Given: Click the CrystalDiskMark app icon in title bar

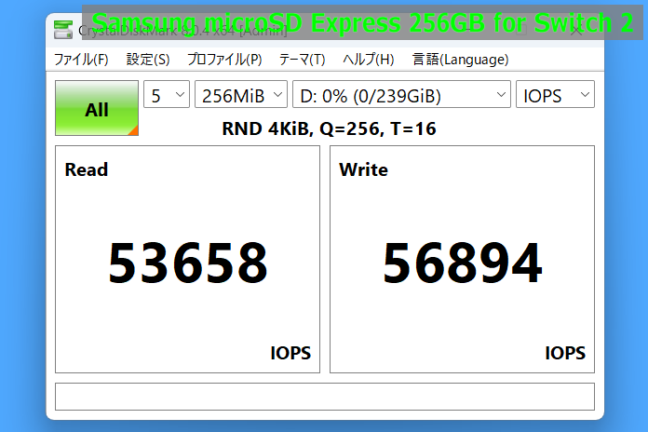Looking at the screenshot, I should [x=62, y=28].
